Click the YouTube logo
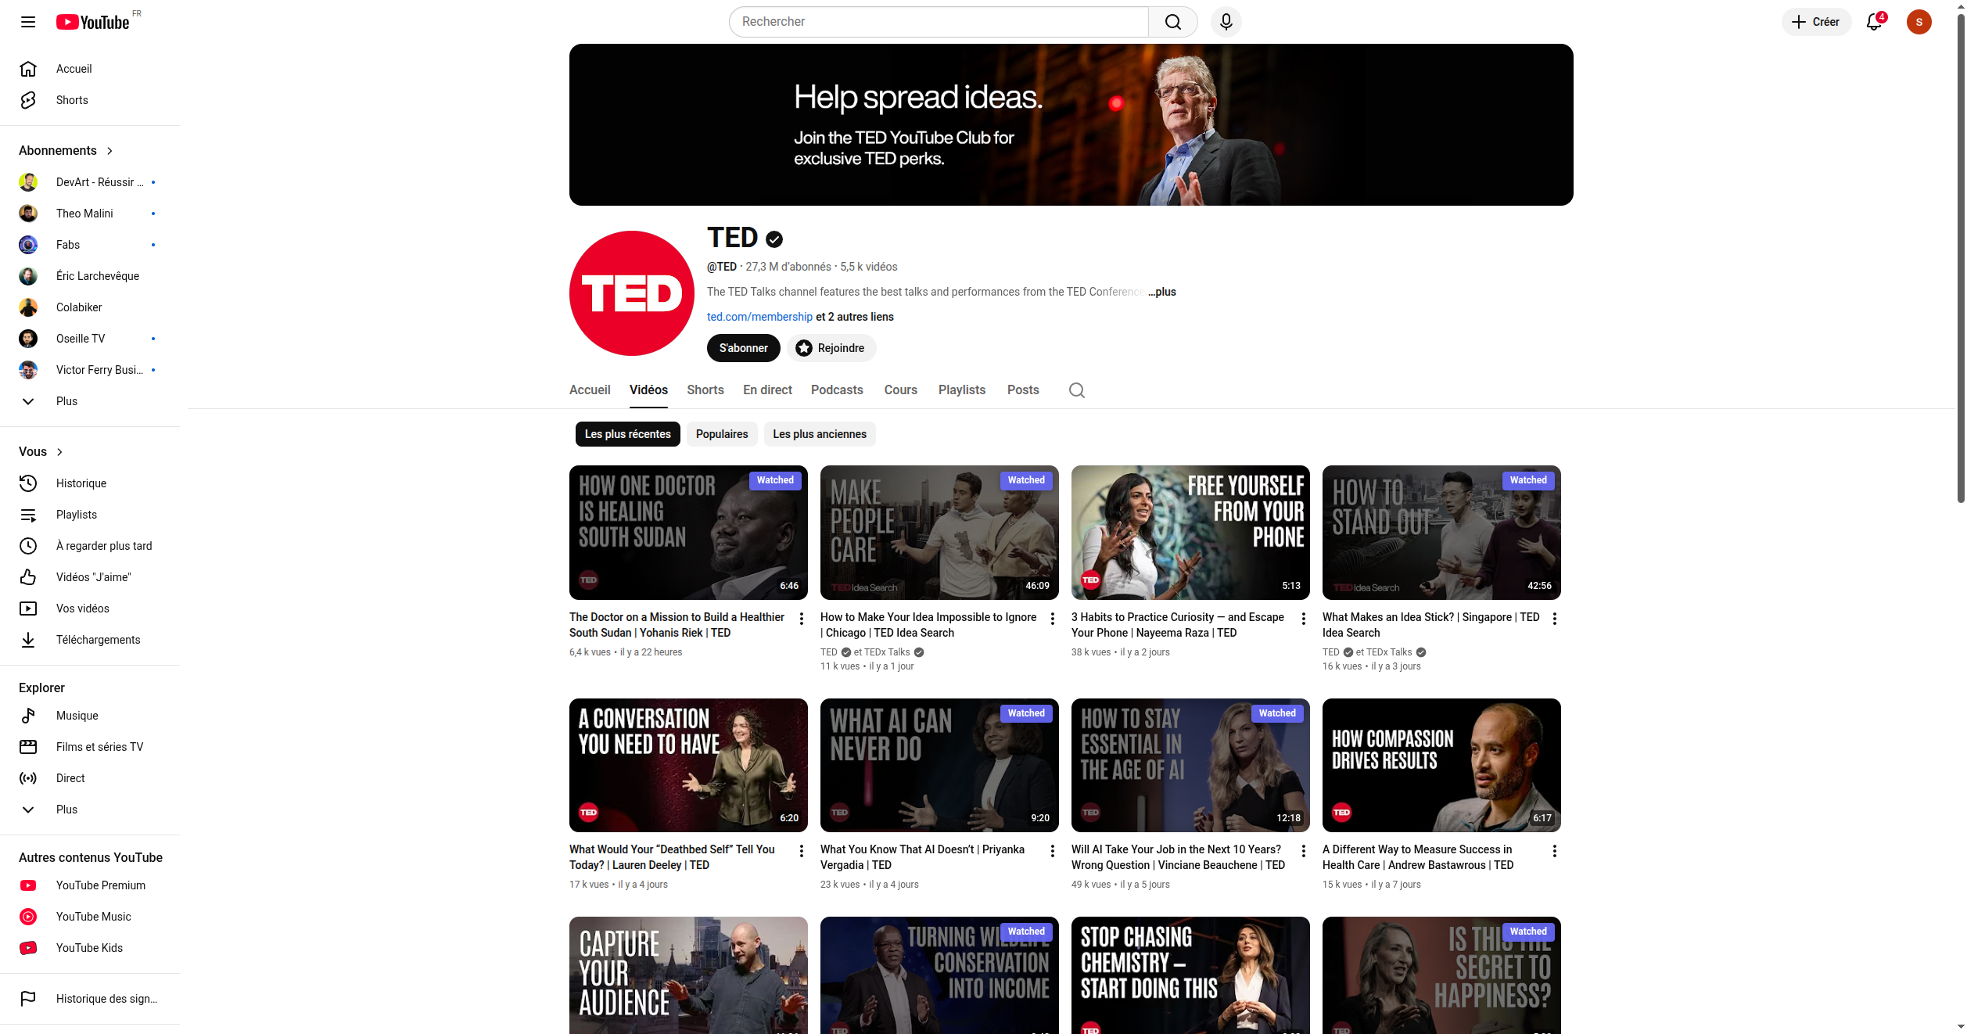 pos(93,22)
